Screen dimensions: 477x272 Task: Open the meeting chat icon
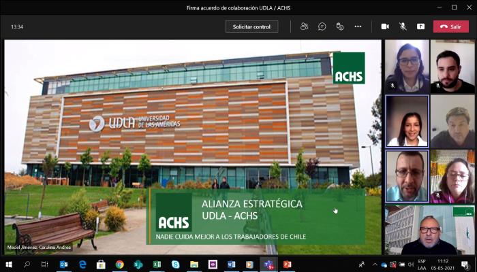(322, 27)
